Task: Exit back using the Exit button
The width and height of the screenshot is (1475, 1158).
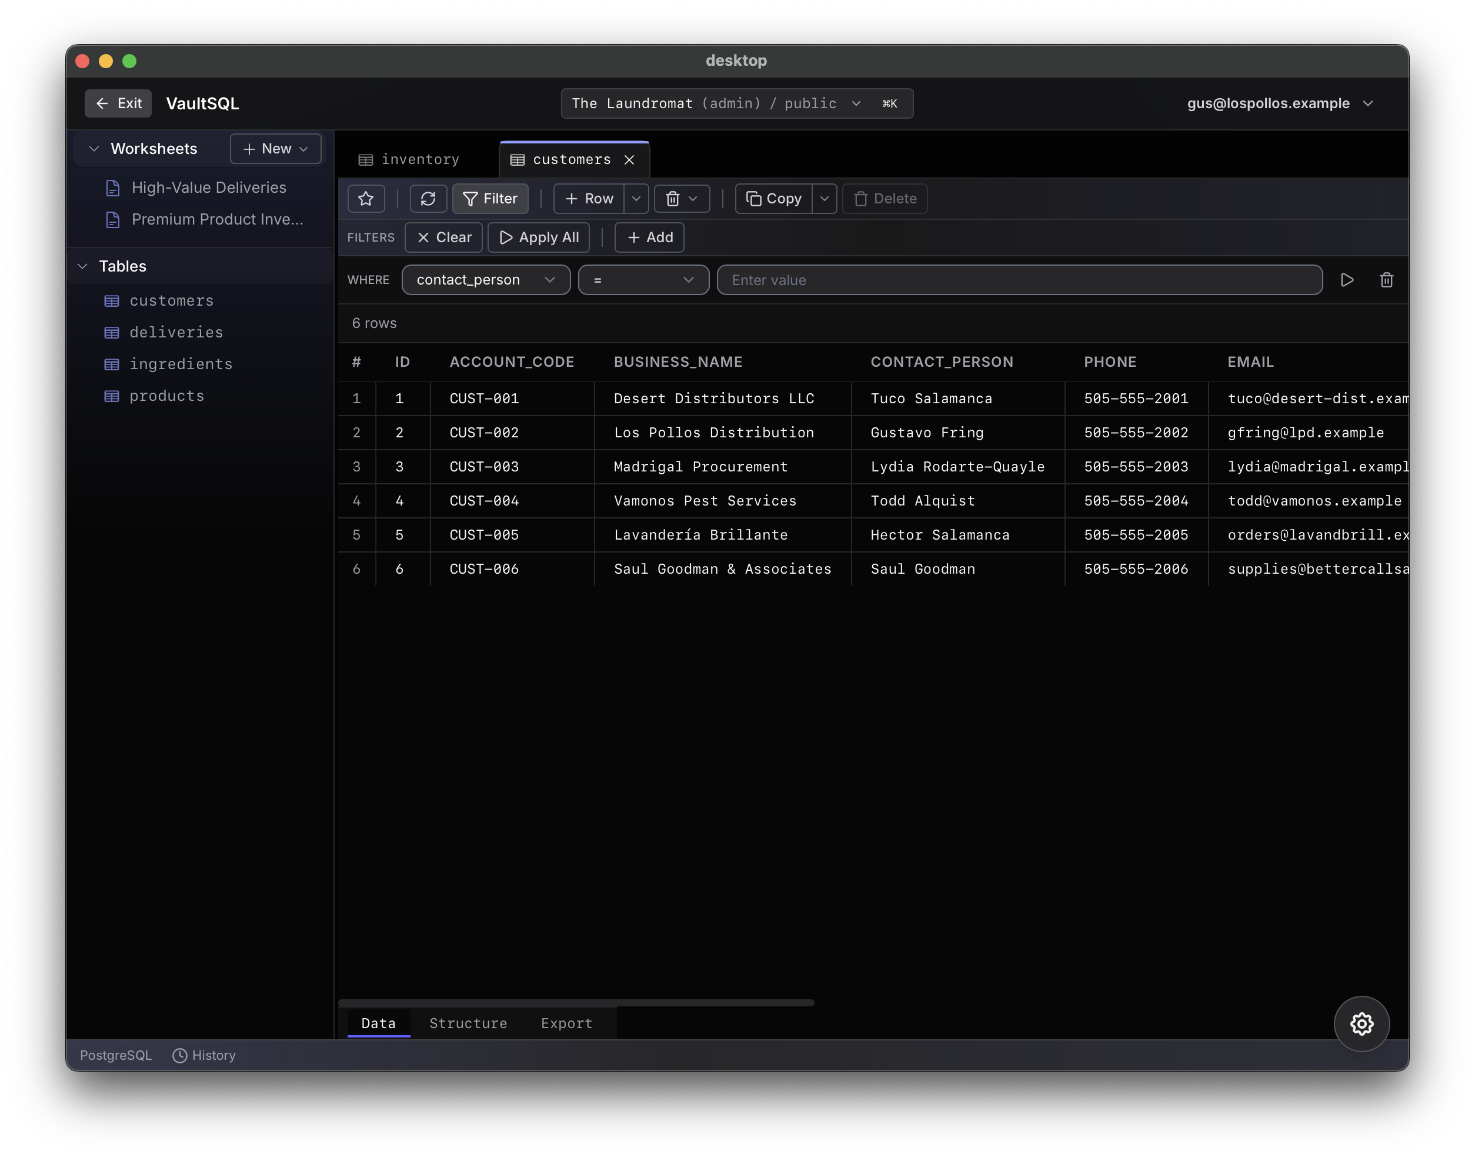Action: 118,103
